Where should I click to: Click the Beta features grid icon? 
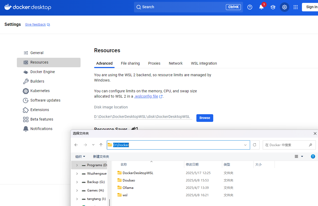coord(26,119)
